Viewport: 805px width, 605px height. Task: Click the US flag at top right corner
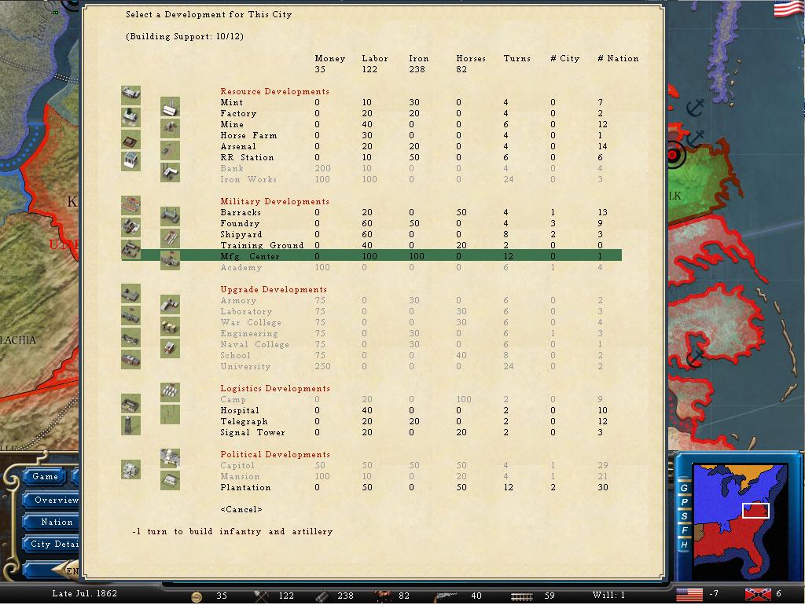click(x=788, y=8)
